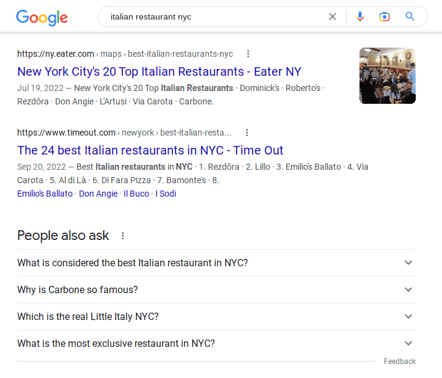
Task: Expand "What is considered the best Italian restaurant" question
Action: (x=216, y=263)
